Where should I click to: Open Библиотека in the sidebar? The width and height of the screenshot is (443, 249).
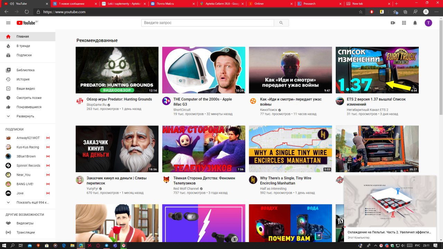coord(28,70)
